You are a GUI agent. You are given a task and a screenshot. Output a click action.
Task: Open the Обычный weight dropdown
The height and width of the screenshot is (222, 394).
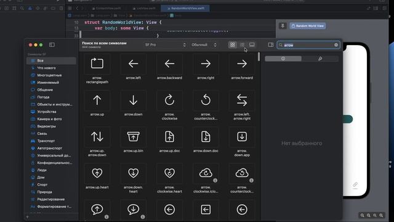[204, 45]
